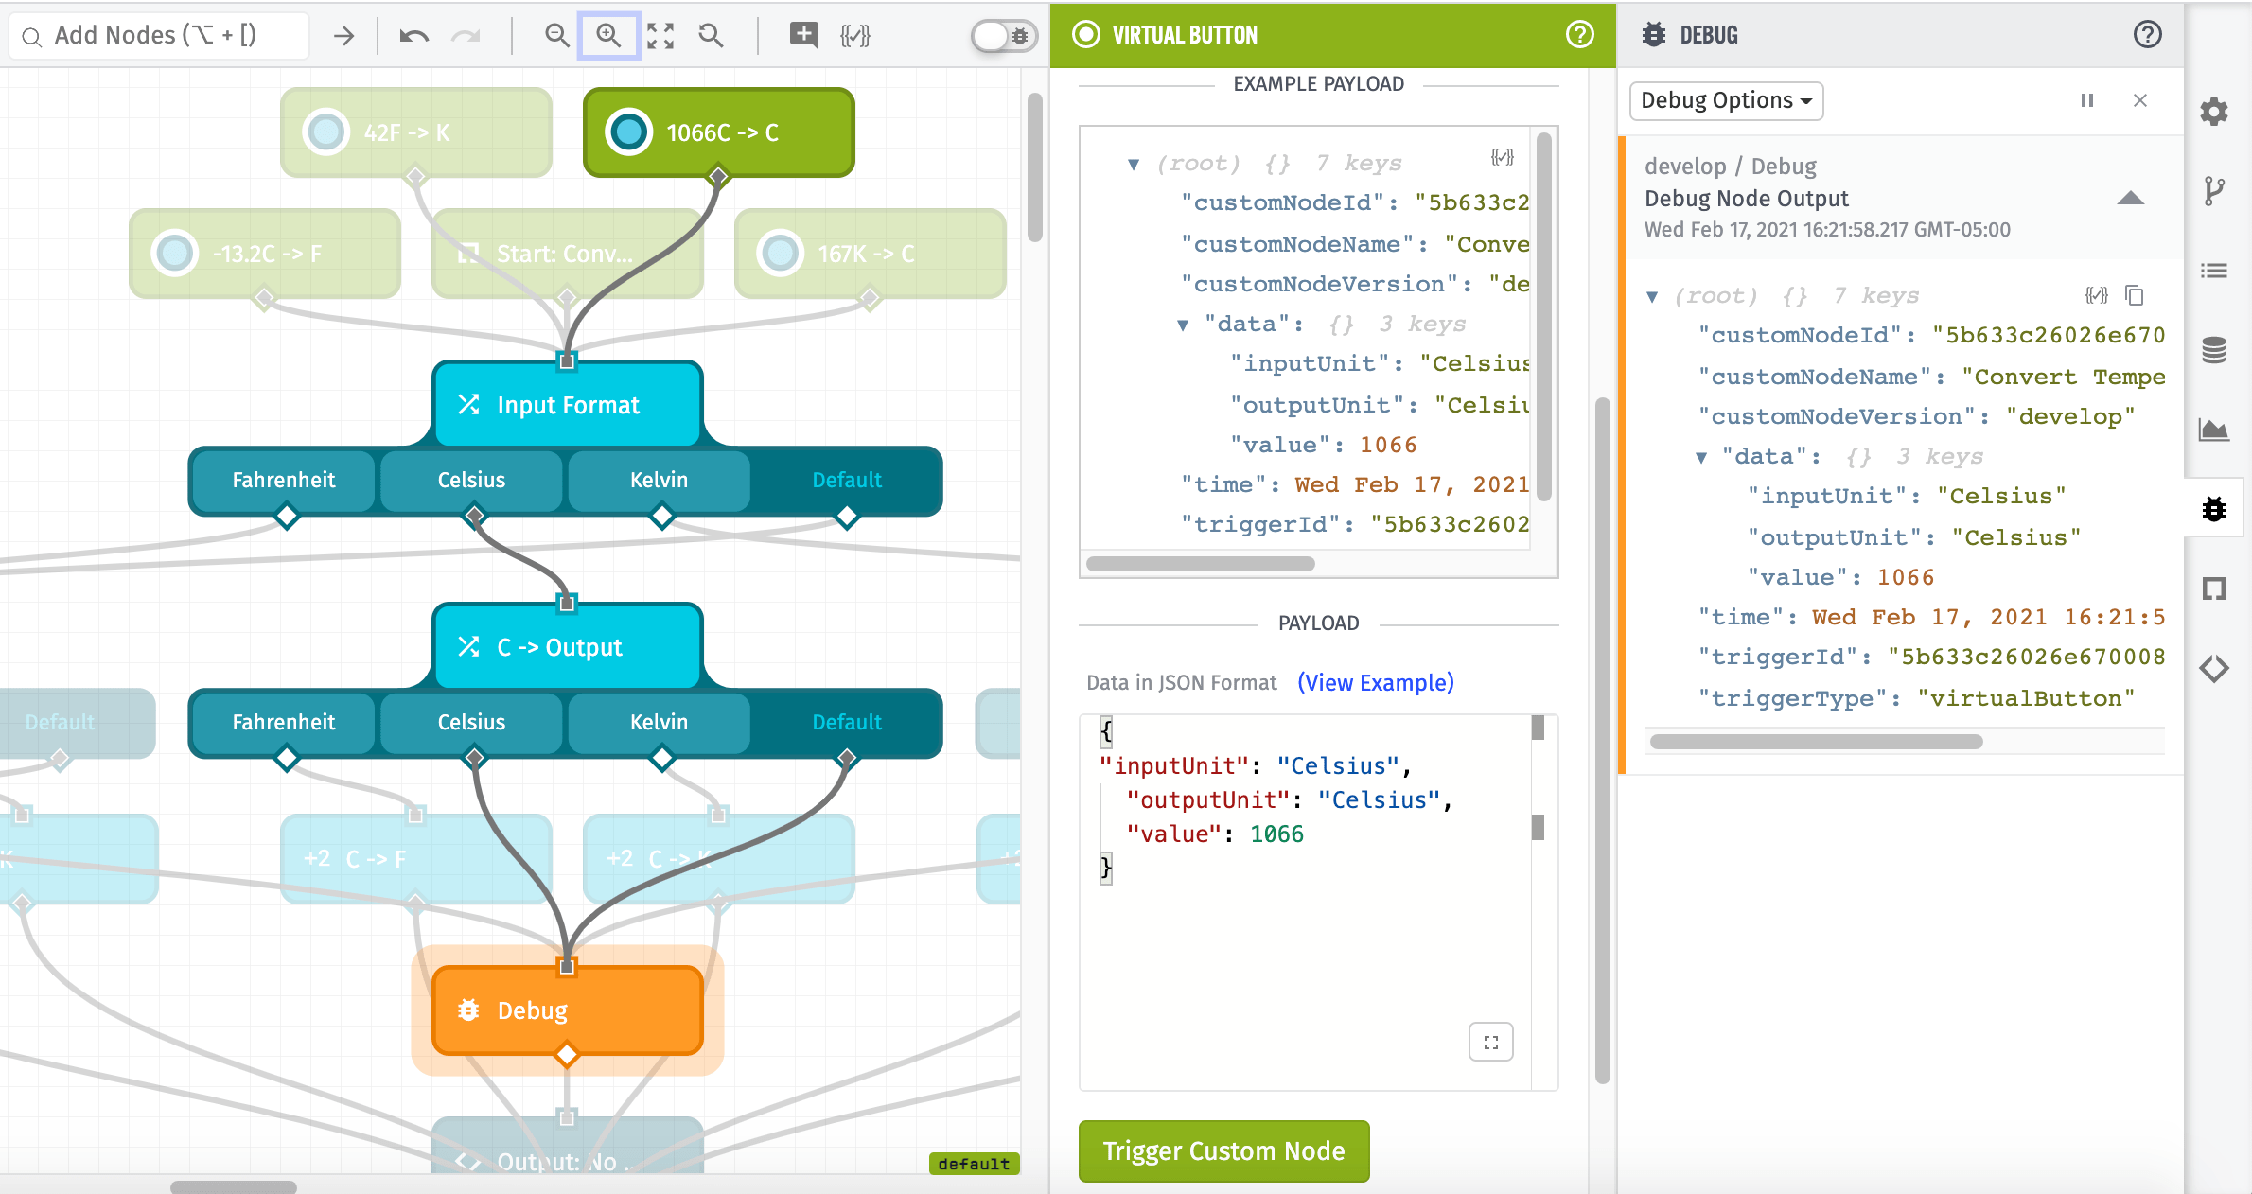
Task: Click Trigger Custom Node button
Action: click(1223, 1151)
